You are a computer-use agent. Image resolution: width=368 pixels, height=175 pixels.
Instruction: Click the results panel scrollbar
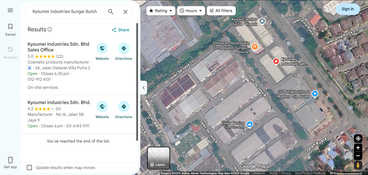pyautogui.click(x=137, y=82)
